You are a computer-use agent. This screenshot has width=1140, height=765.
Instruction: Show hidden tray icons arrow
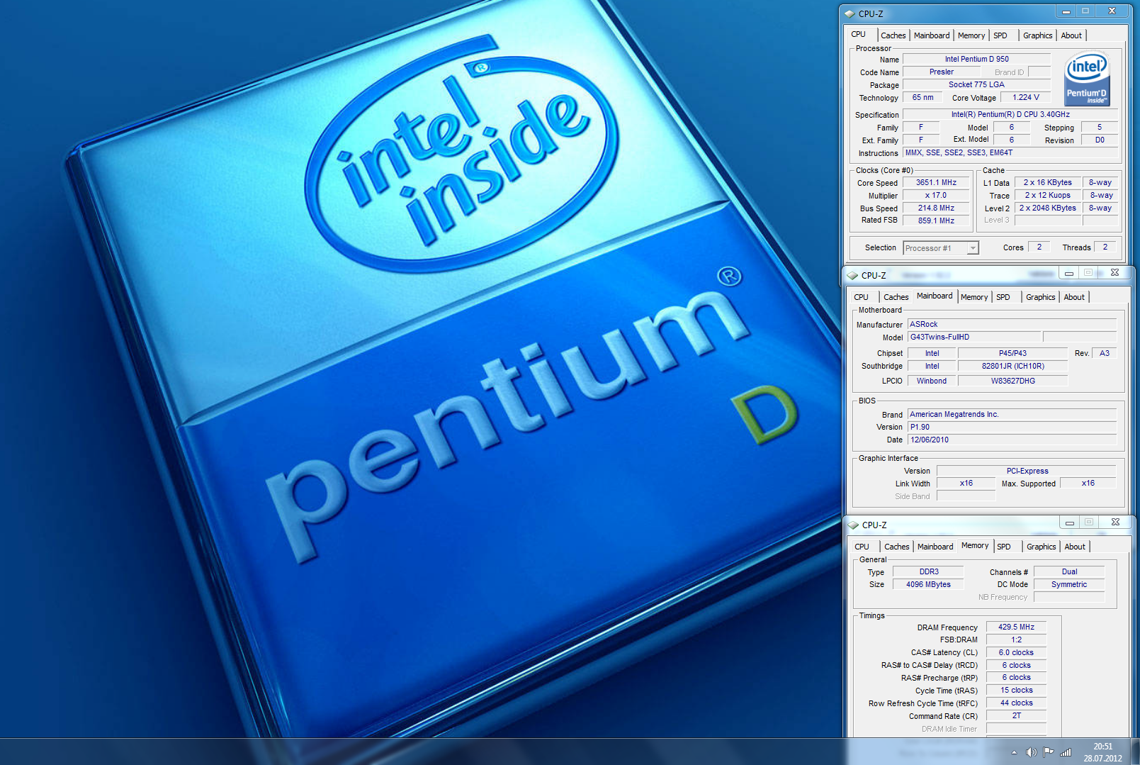pyautogui.click(x=1014, y=752)
